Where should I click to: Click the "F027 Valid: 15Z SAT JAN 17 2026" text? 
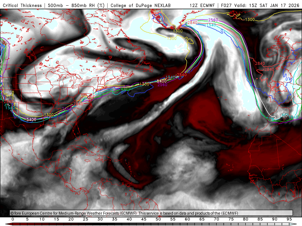tap(260, 5)
